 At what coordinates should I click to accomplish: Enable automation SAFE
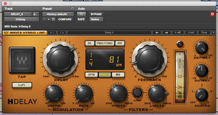pyautogui.click(x=81, y=19)
